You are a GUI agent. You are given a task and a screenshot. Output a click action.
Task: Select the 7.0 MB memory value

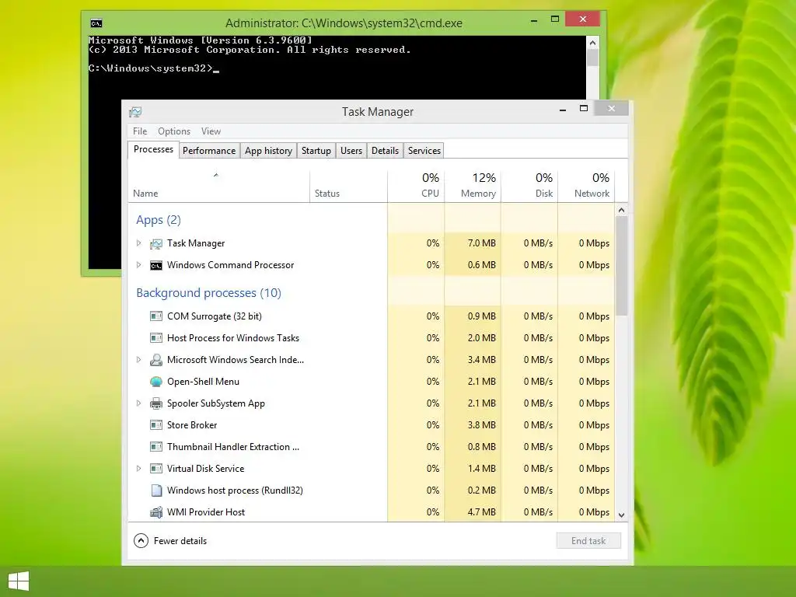click(481, 243)
